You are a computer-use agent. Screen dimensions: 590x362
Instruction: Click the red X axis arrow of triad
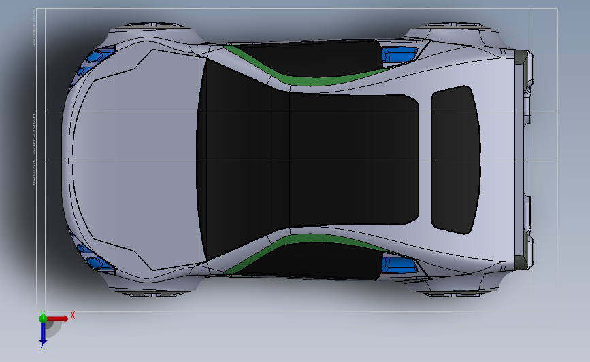(57, 319)
